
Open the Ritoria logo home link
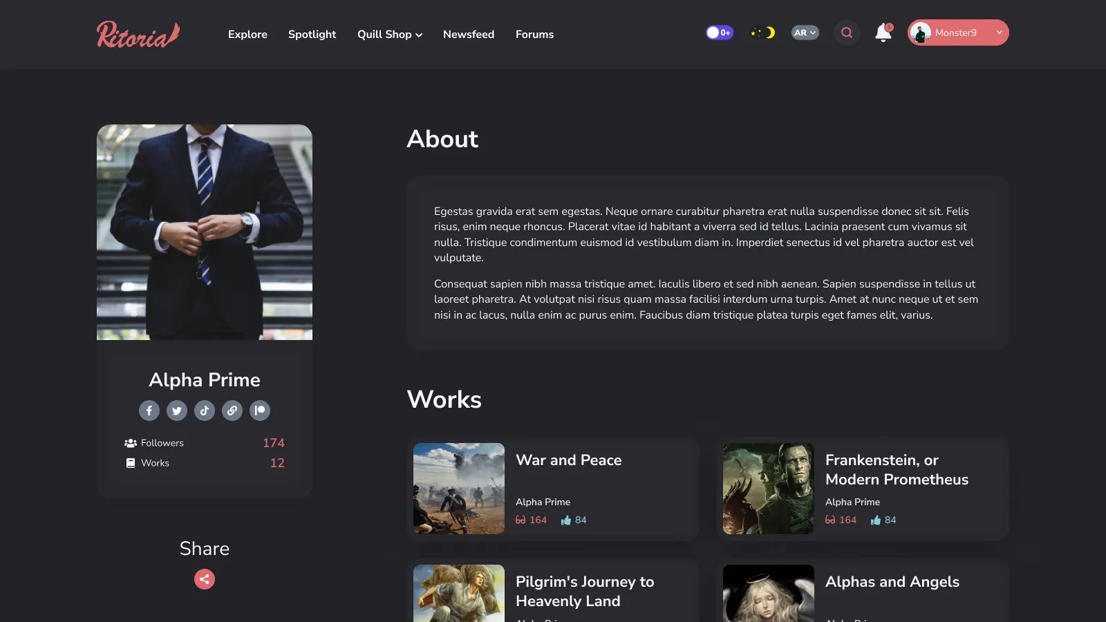pos(138,34)
